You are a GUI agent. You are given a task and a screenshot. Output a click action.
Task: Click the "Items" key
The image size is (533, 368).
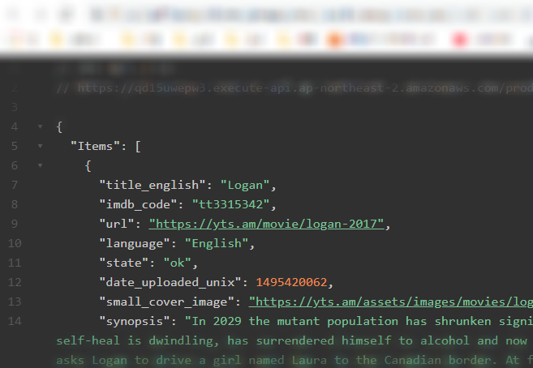95,146
